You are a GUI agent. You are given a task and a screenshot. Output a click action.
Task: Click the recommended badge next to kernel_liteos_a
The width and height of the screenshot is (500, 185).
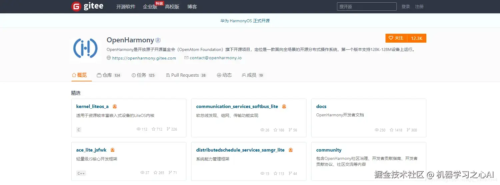click(115, 107)
